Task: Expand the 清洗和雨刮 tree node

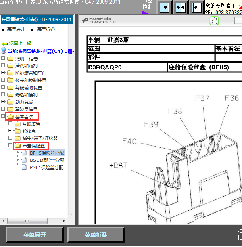Action: (x=3, y=65)
